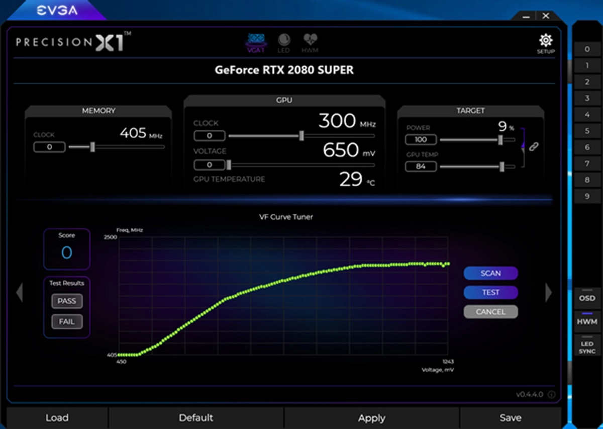Focus the memory clock offset field
The image size is (603, 429).
click(49, 147)
